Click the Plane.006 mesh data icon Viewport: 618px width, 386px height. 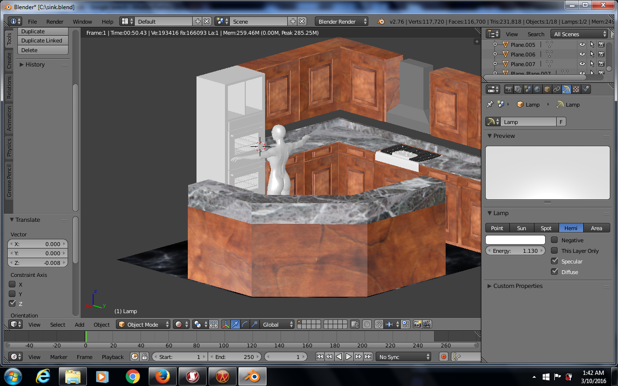click(x=549, y=54)
